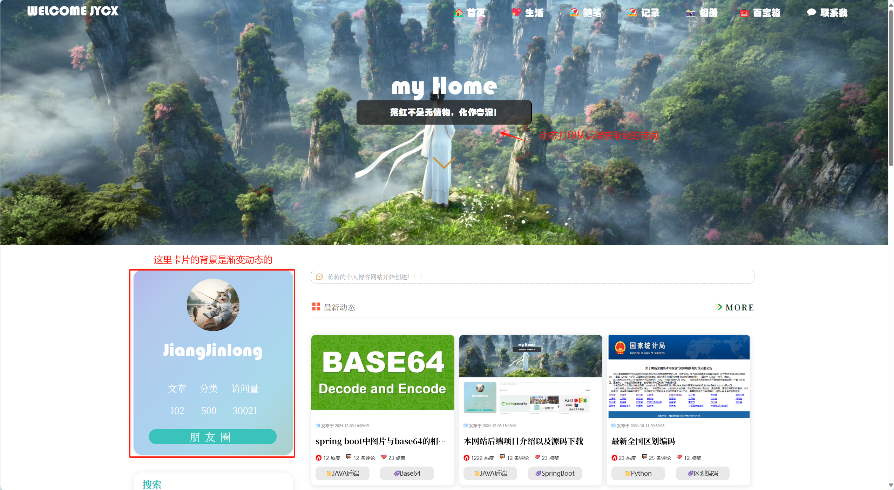Click the flame heat icon on BASE64 card

tap(318, 458)
